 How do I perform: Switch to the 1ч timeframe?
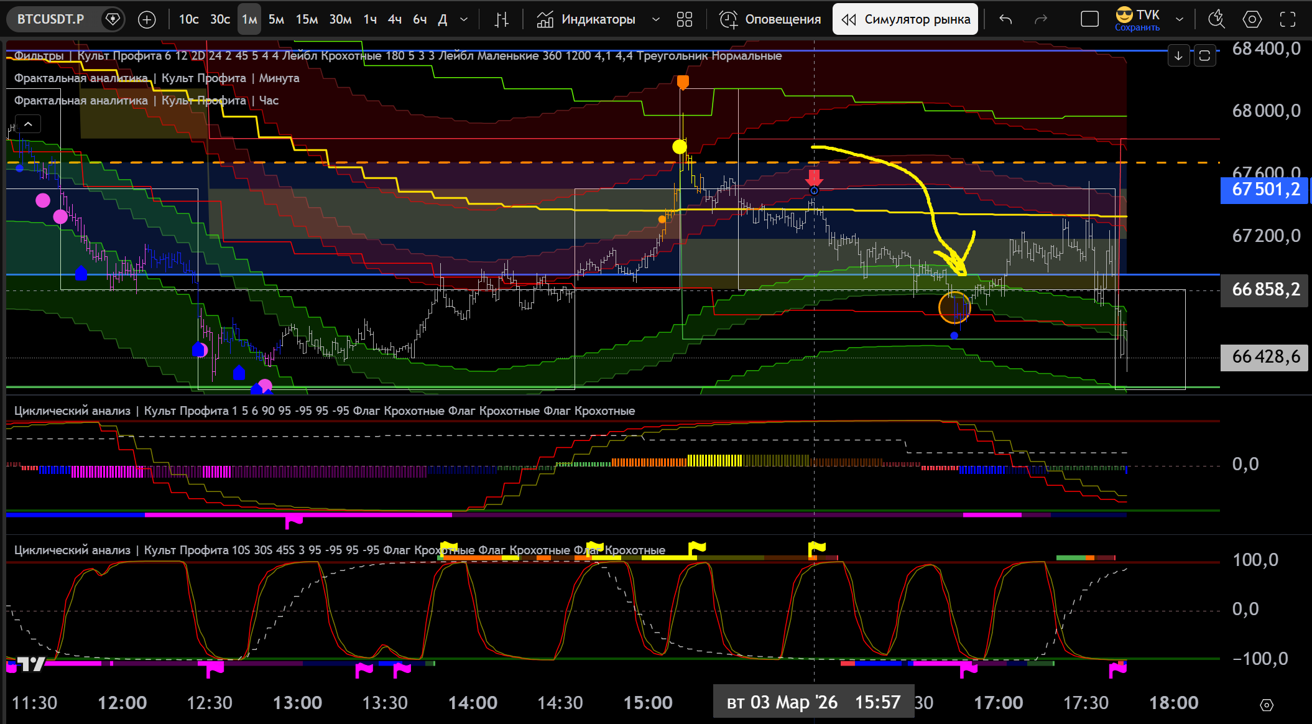(370, 20)
